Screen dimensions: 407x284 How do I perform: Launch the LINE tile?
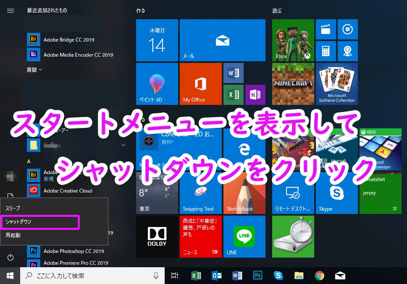click(244, 237)
